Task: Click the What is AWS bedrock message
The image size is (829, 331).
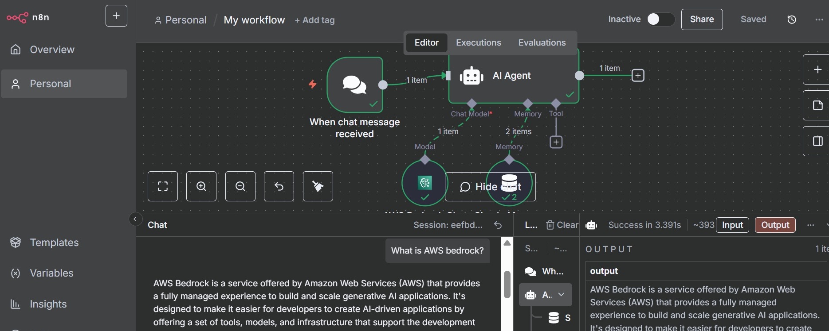Action: click(437, 250)
